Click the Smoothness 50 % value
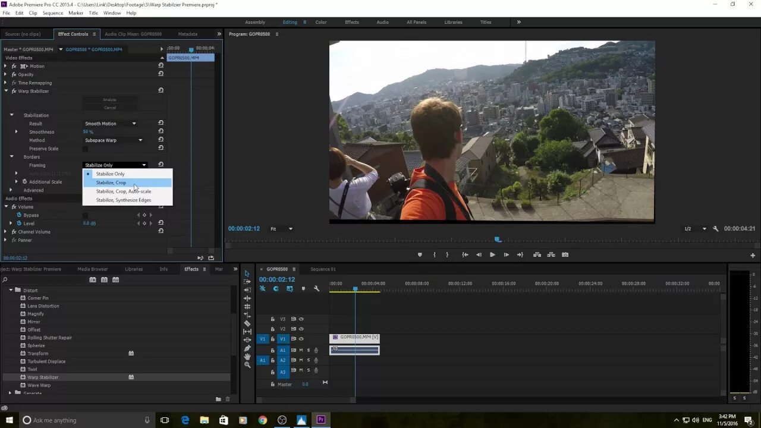The image size is (761, 428). point(88,132)
